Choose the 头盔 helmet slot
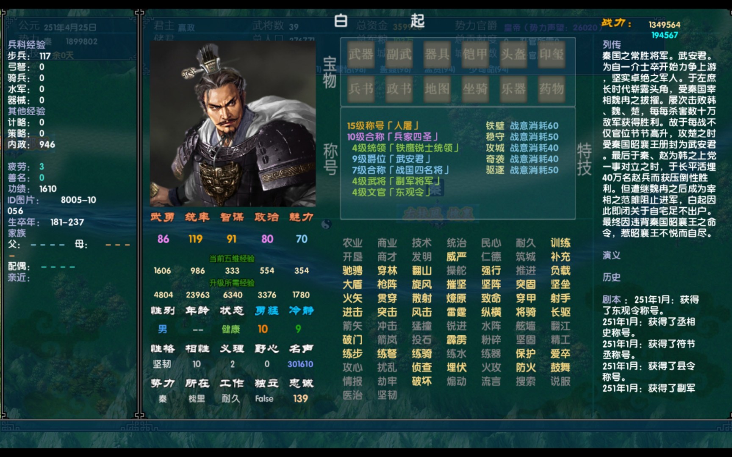The height and width of the screenshot is (457, 732). coord(513,54)
